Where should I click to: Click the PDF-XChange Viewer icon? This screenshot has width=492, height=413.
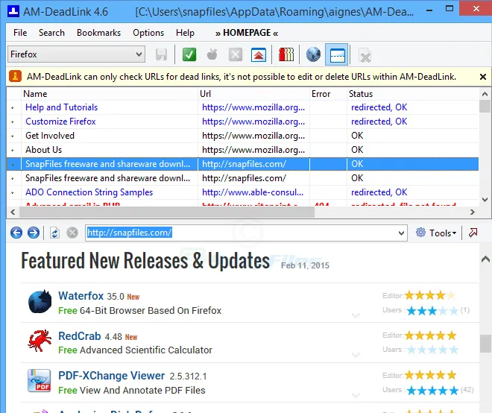tap(39, 381)
